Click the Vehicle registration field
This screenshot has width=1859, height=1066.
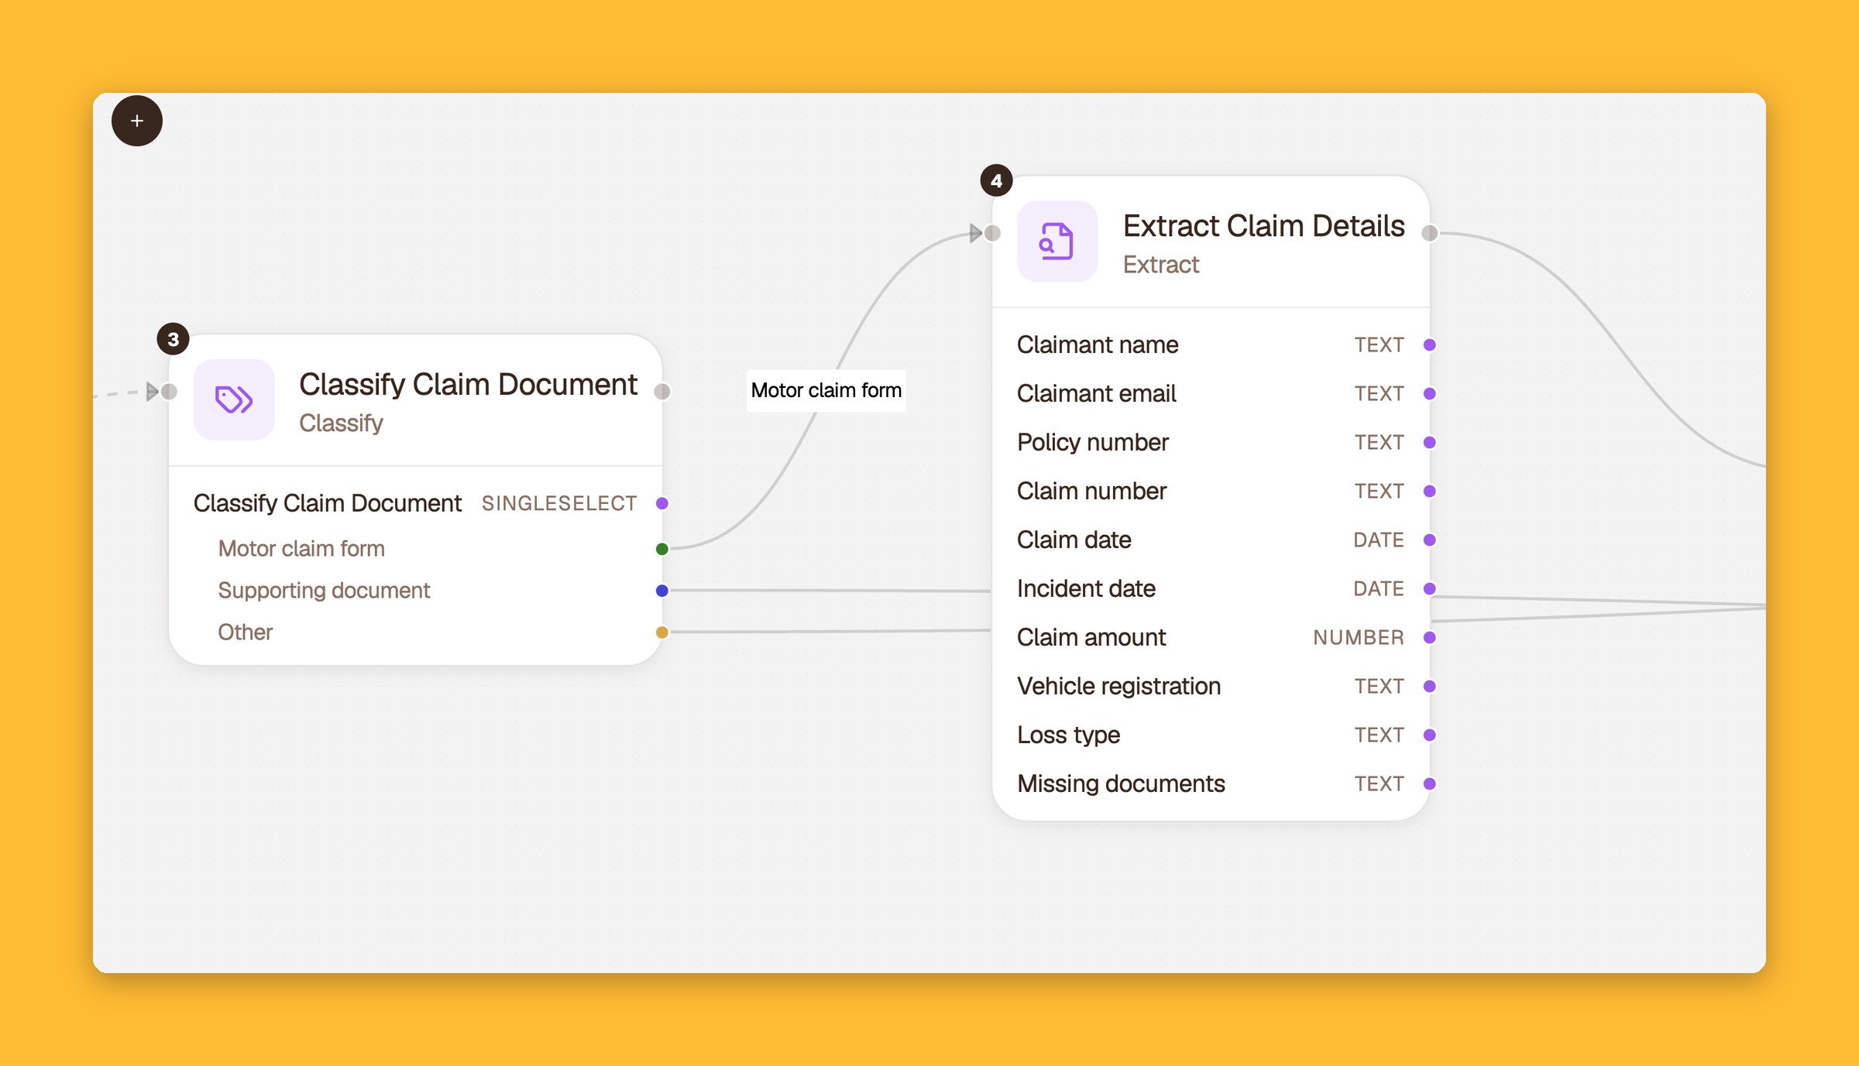point(1211,686)
